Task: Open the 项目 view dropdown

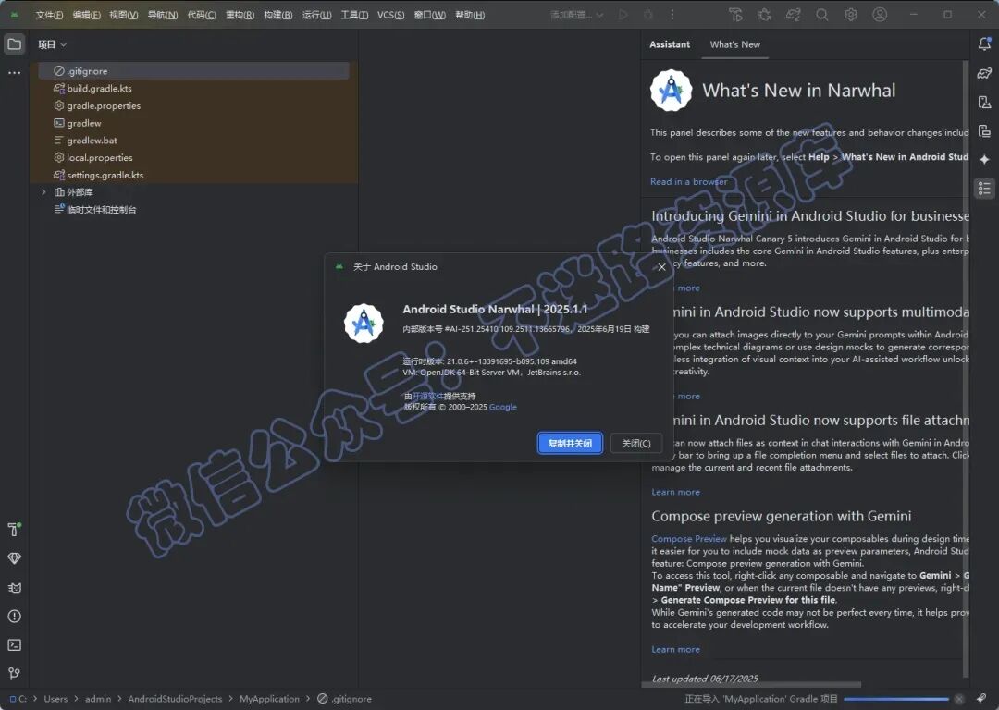Action: pyautogui.click(x=52, y=44)
